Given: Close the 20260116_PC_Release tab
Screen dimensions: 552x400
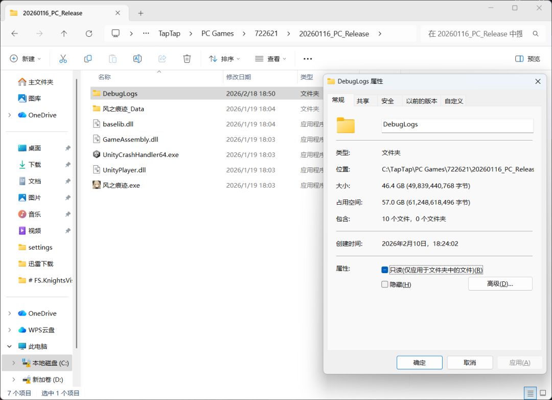Looking at the screenshot, I should (118, 13).
